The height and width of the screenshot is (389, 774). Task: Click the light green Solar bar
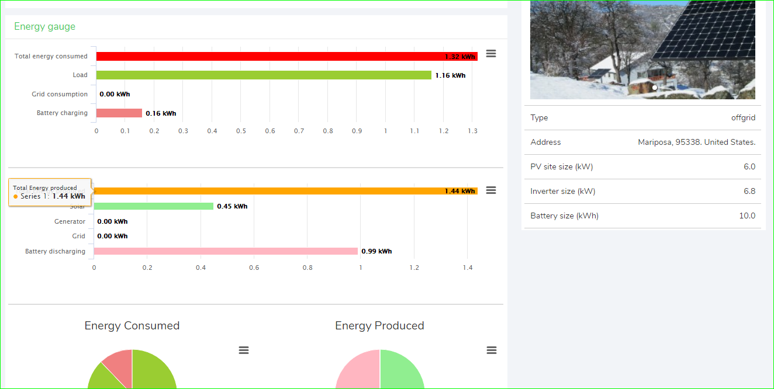pos(154,206)
